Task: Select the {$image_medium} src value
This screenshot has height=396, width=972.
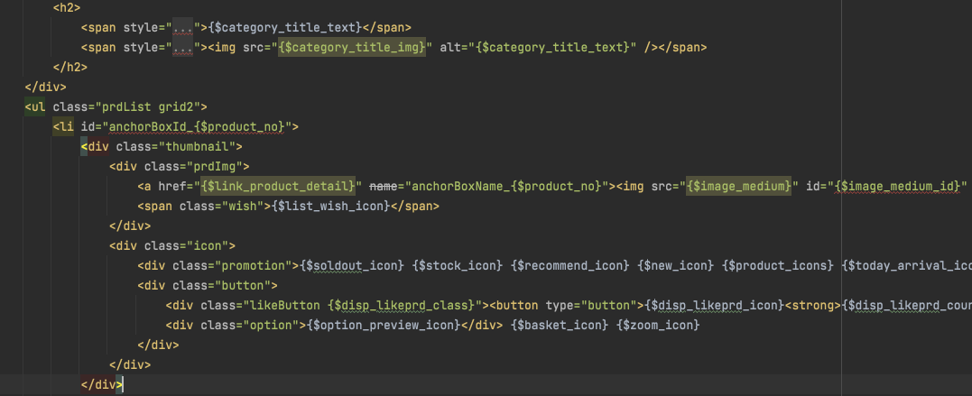Action: pos(739,186)
